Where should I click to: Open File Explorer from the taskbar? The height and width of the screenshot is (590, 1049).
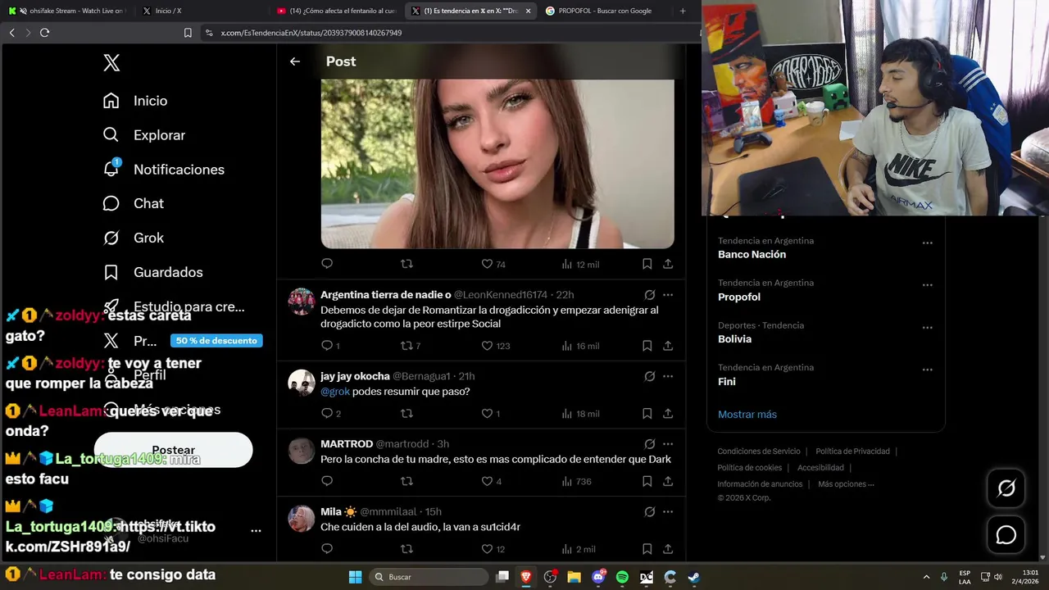click(x=574, y=577)
